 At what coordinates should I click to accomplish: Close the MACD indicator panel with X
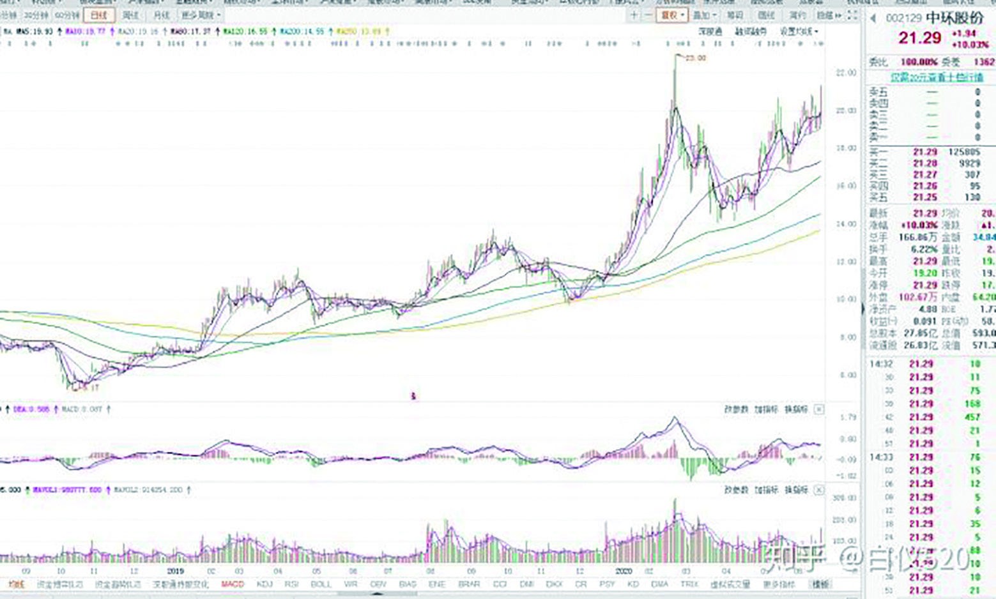[819, 409]
